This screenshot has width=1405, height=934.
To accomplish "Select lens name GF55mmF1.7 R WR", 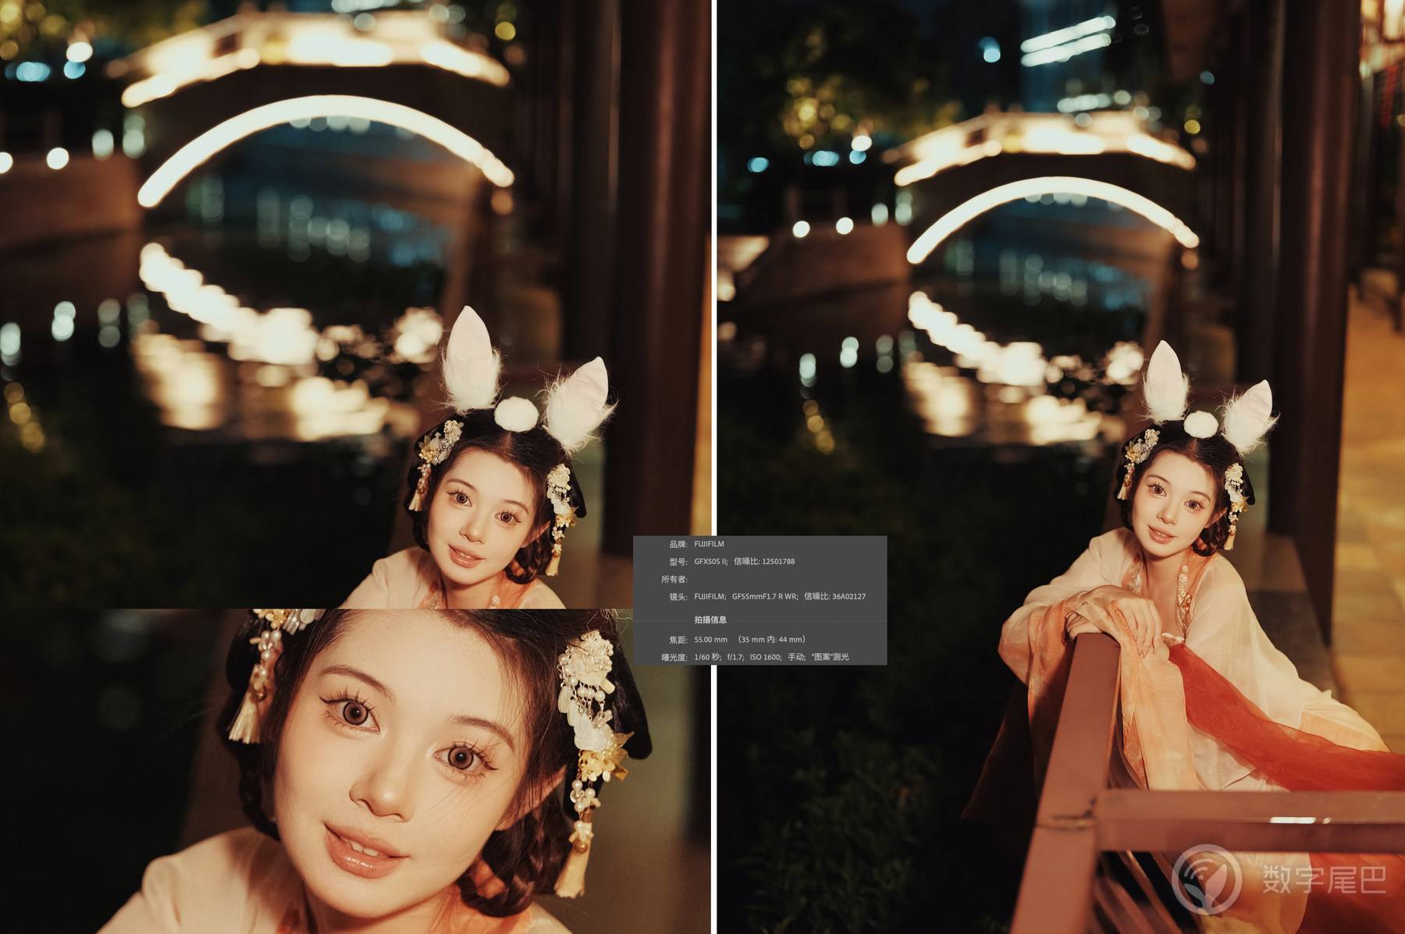I will [765, 596].
